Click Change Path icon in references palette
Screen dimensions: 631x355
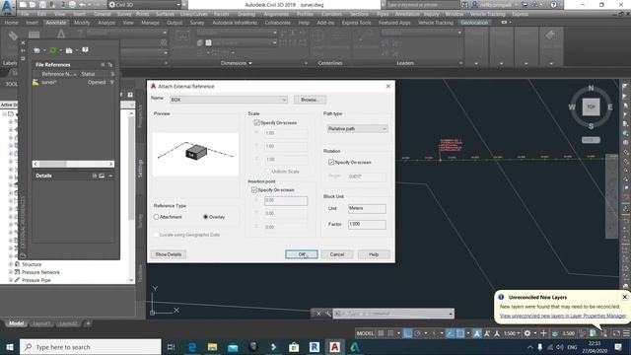pos(69,50)
